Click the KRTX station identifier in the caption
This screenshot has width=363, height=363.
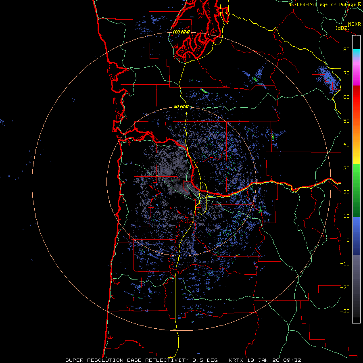tap(236, 360)
